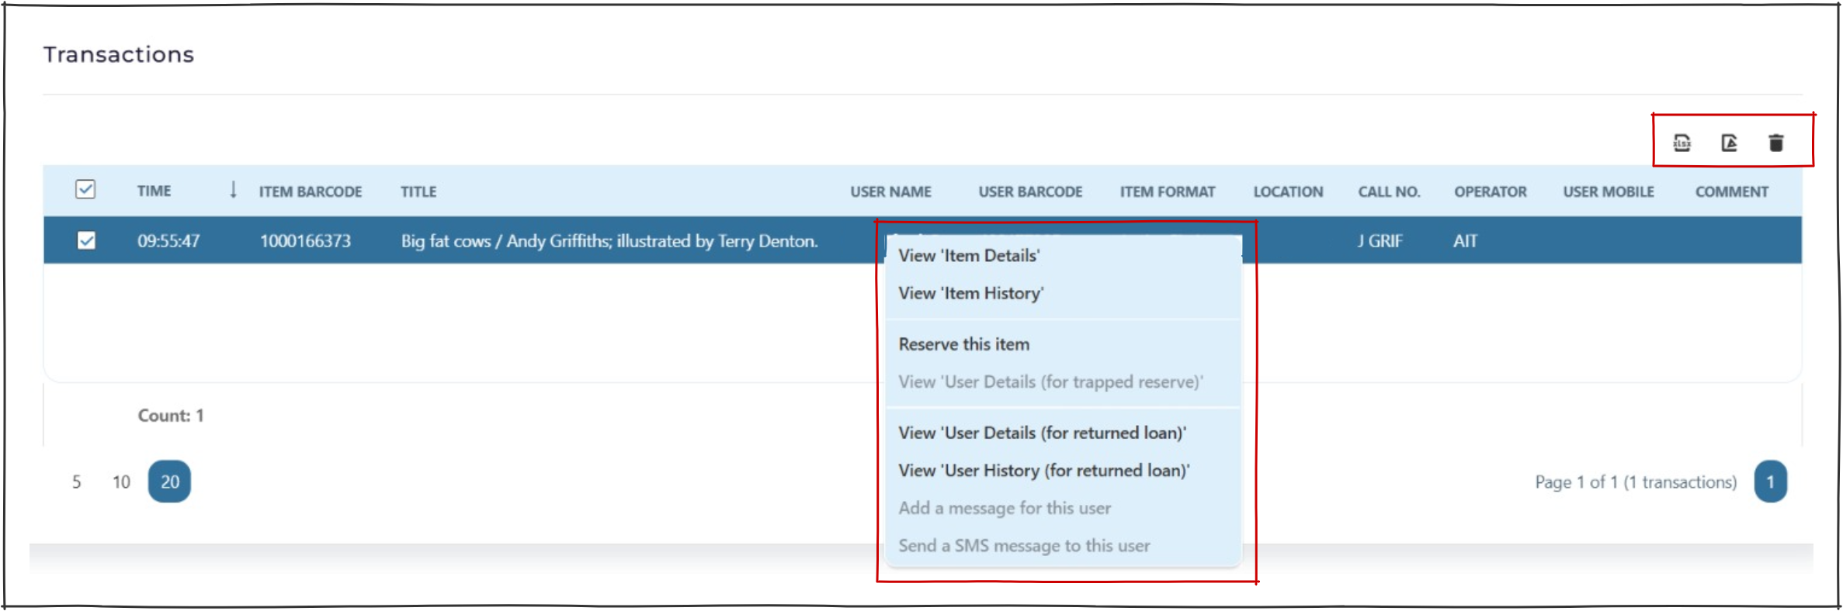Click the export to PDF icon
This screenshot has height=611, width=1843.
click(1729, 143)
